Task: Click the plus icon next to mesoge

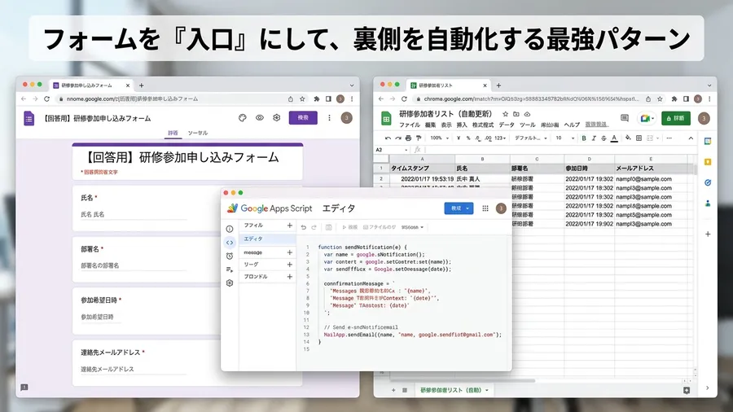Action: (289, 252)
